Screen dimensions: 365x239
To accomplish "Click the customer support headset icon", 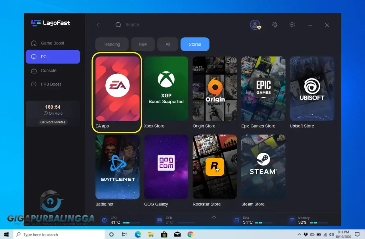I will 275,25.
